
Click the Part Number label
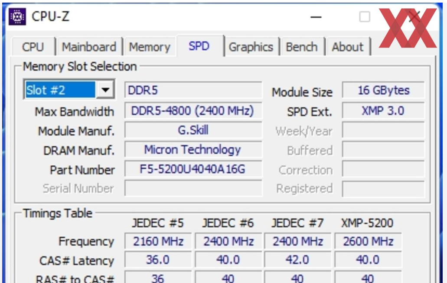(x=82, y=170)
